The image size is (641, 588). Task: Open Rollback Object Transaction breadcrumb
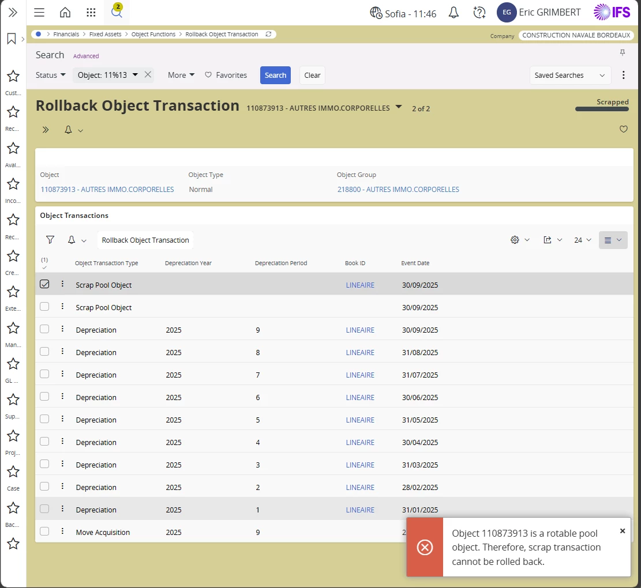pyautogui.click(x=222, y=35)
